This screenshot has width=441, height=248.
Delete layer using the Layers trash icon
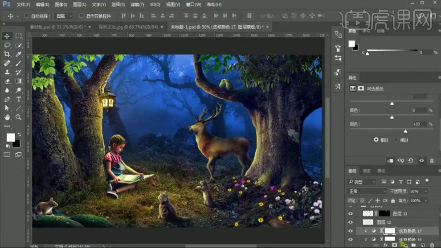tap(432, 245)
